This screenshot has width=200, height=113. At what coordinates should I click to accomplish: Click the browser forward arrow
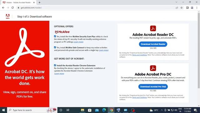click(x=8, y=8)
